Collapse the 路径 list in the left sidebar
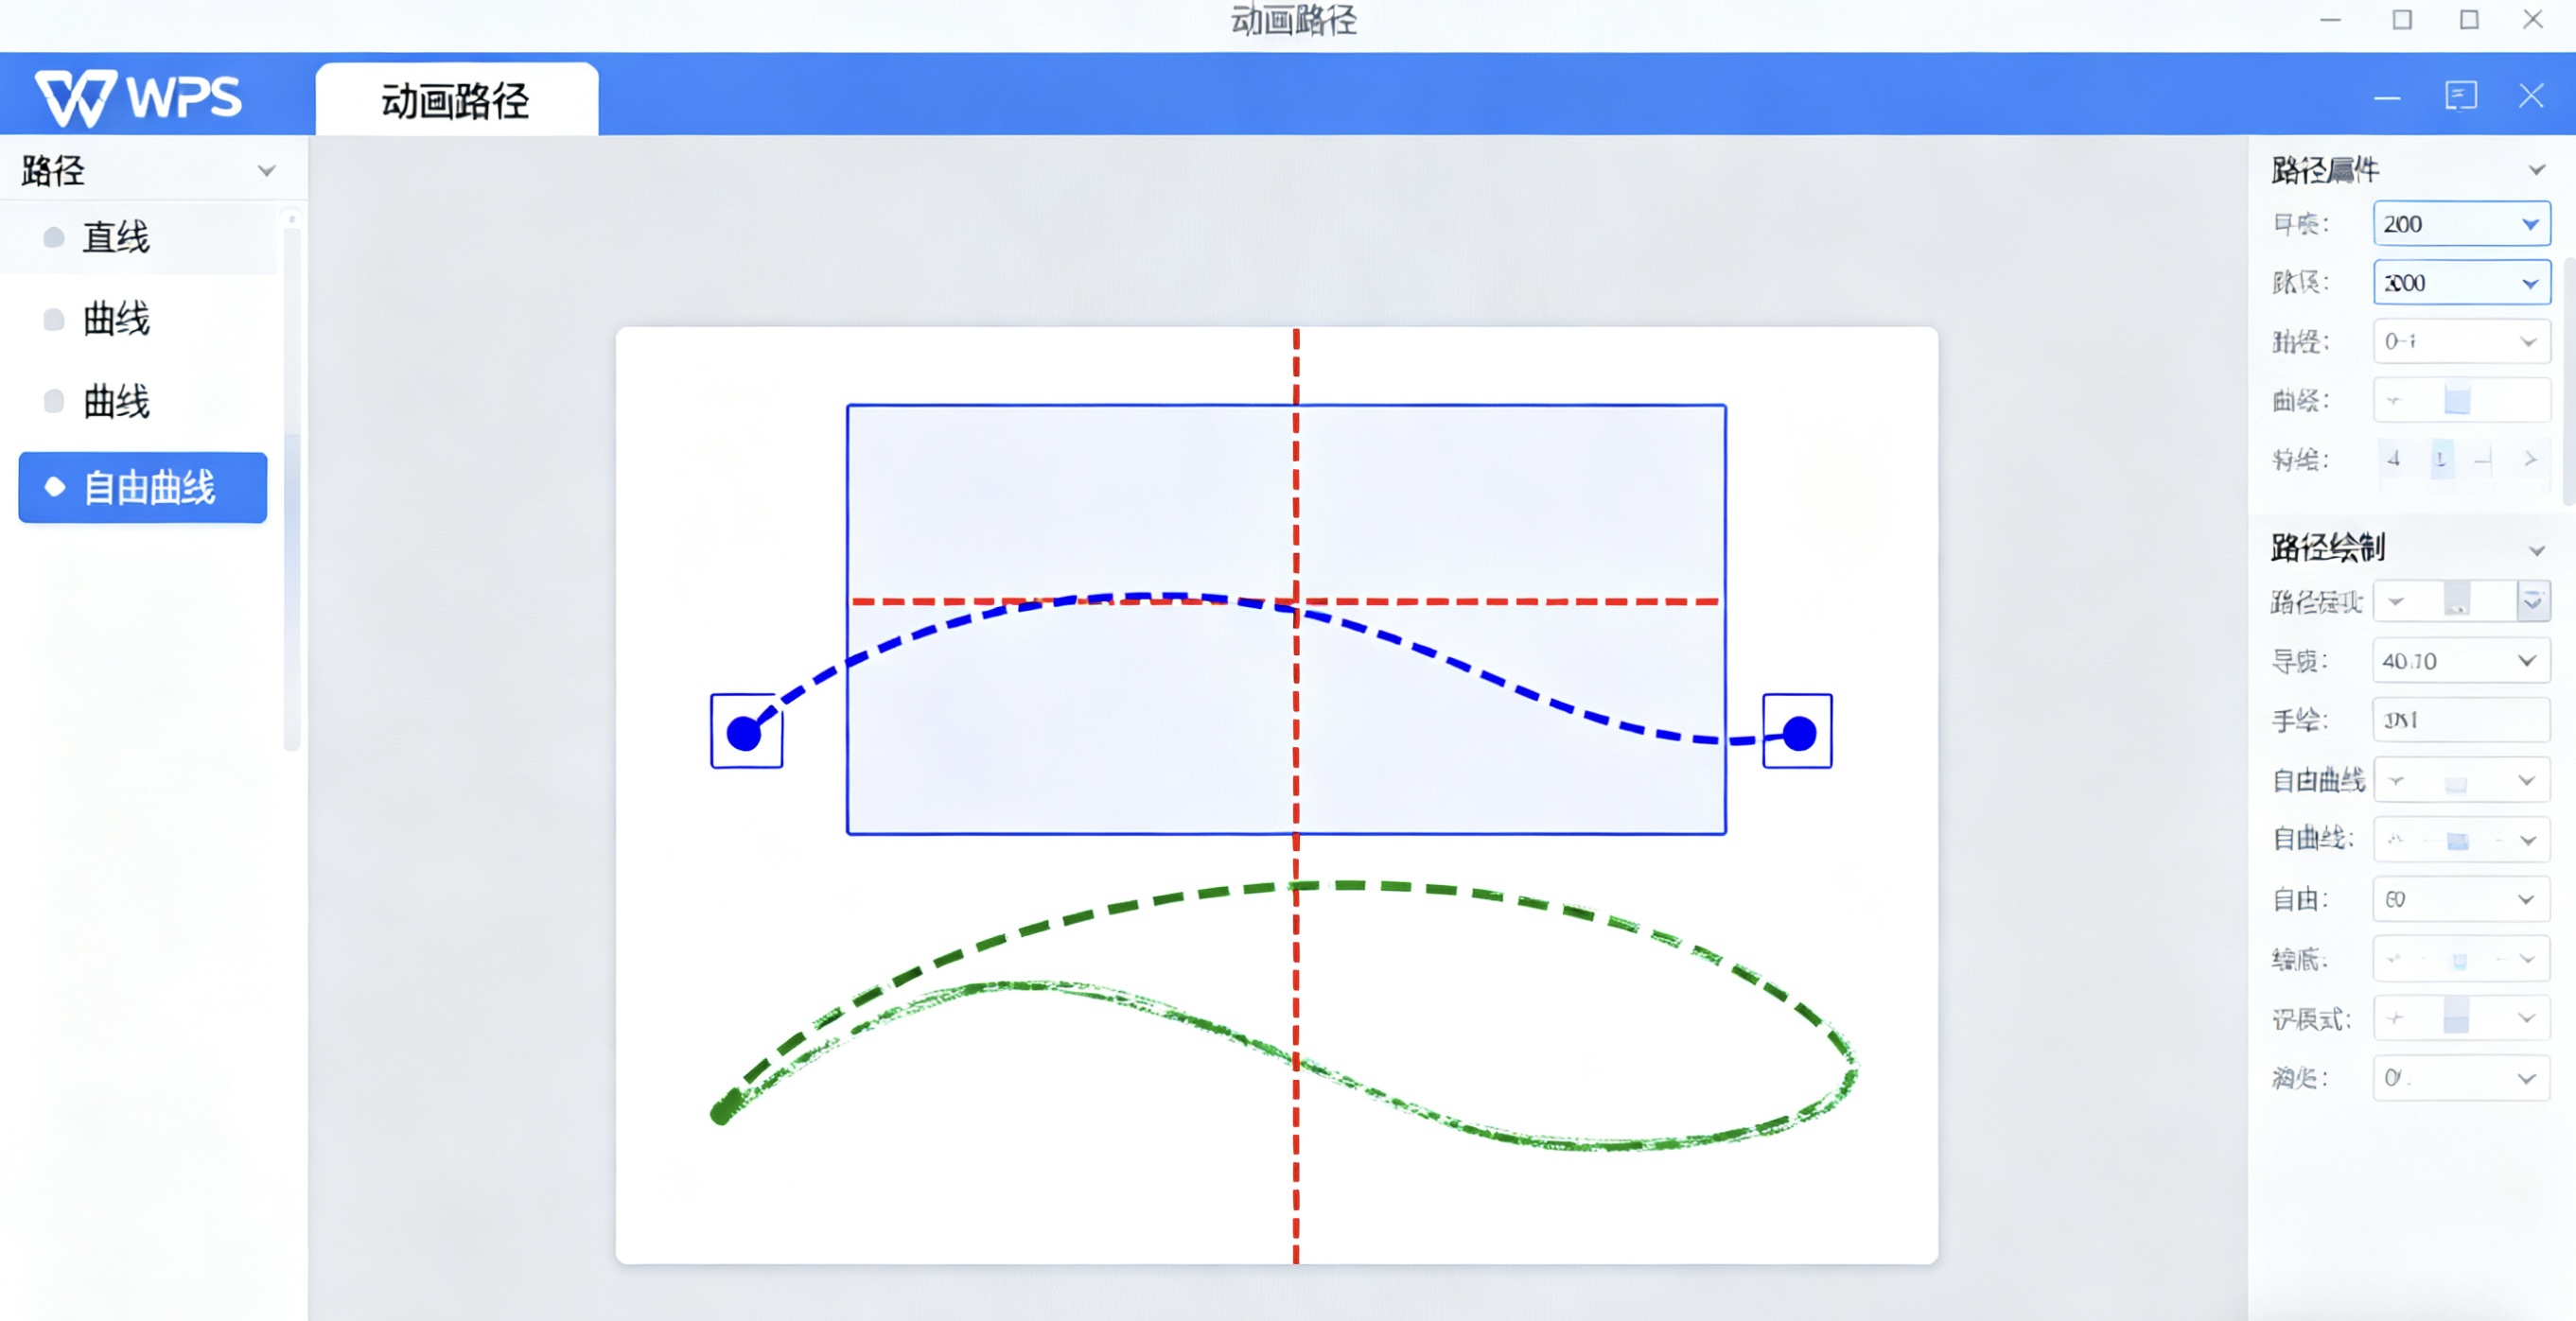This screenshot has height=1321, width=2576. [x=266, y=171]
